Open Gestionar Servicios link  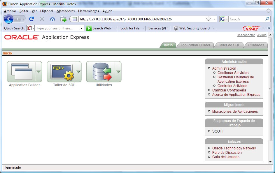pyautogui.click(x=233, y=73)
